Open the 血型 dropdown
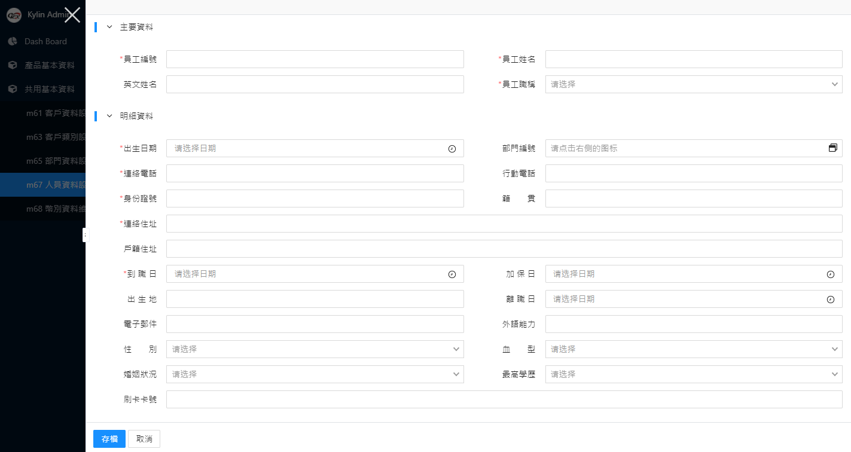The height and width of the screenshot is (452, 851). pyautogui.click(x=694, y=349)
